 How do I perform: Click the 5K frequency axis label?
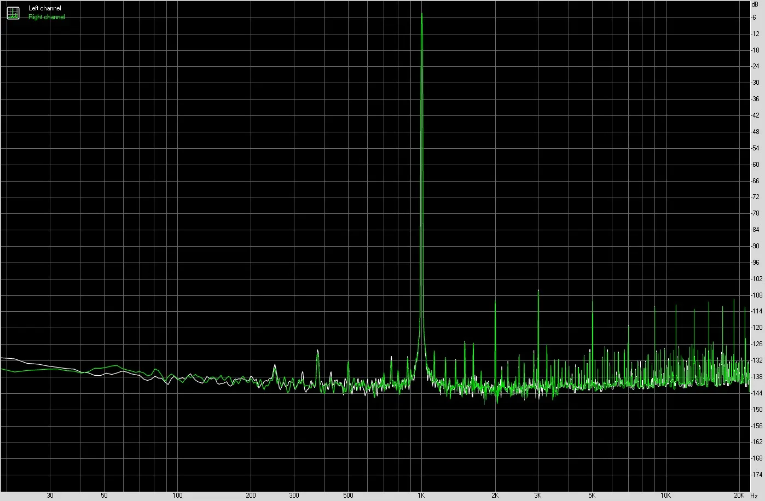pyautogui.click(x=592, y=496)
